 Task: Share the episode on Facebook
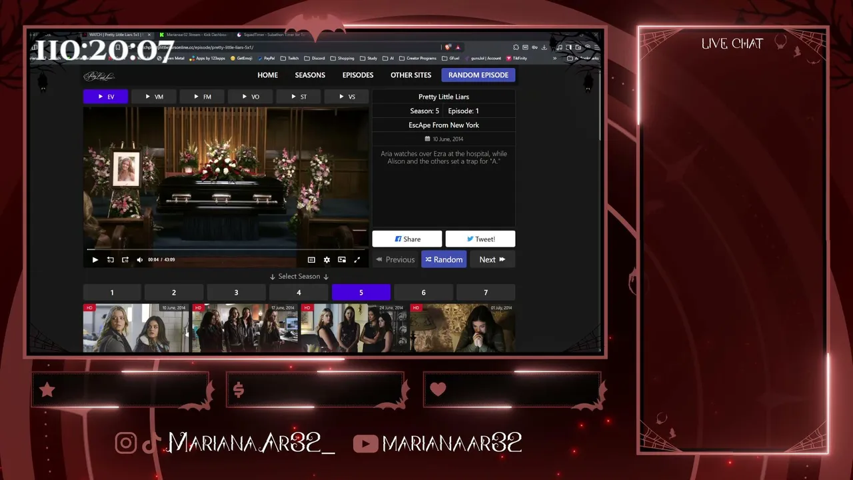(x=407, y=239)
